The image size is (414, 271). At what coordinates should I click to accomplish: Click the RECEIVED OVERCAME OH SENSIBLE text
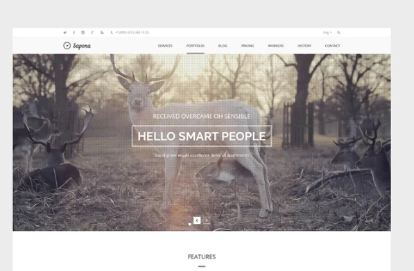coord(202,116)
